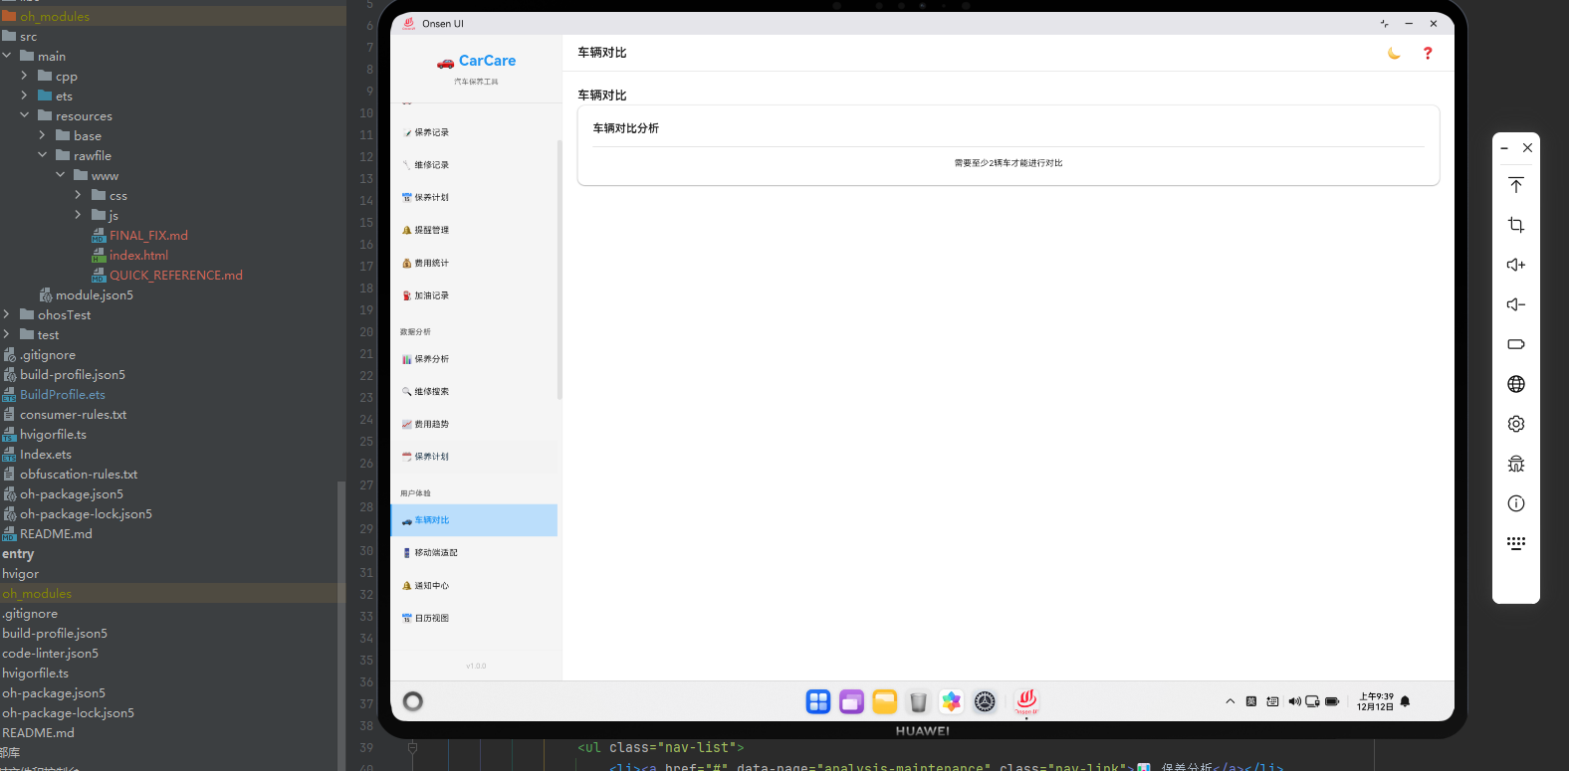Click the input method tray icon

[1251, 701]
